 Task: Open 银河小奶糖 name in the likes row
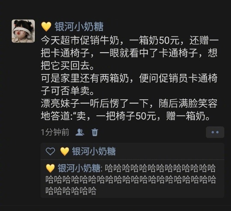click(x=94, y=151)
